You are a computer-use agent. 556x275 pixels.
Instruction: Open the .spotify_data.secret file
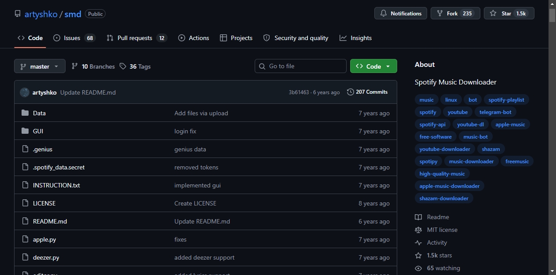[59, 167]
